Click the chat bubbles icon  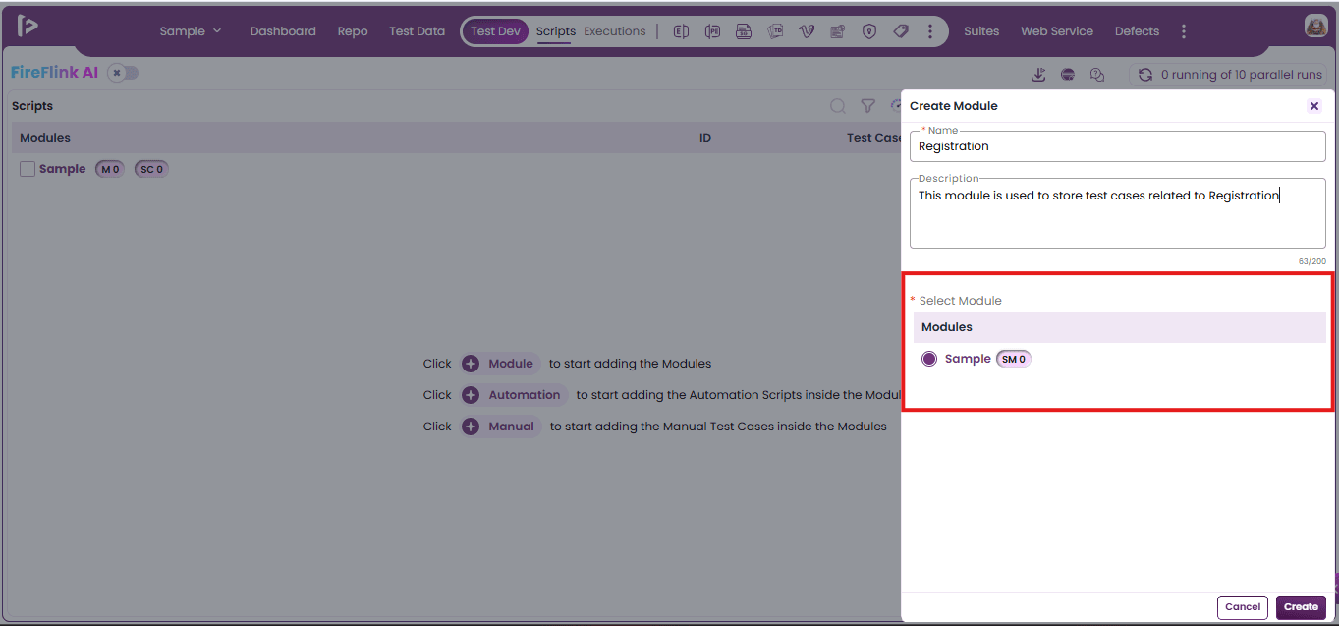(1098, 75)
